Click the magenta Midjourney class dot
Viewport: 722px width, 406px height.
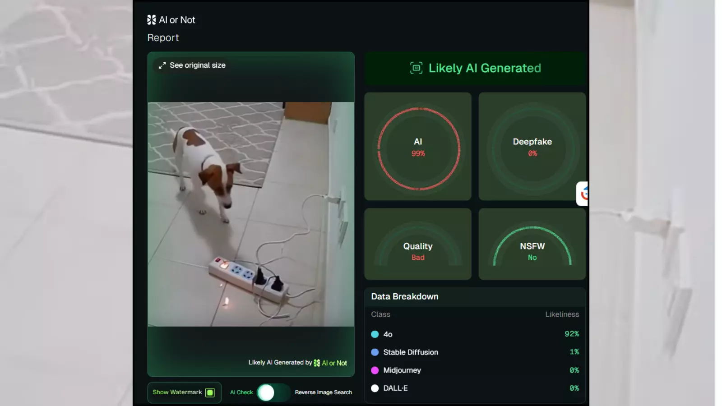click(375, 370)
